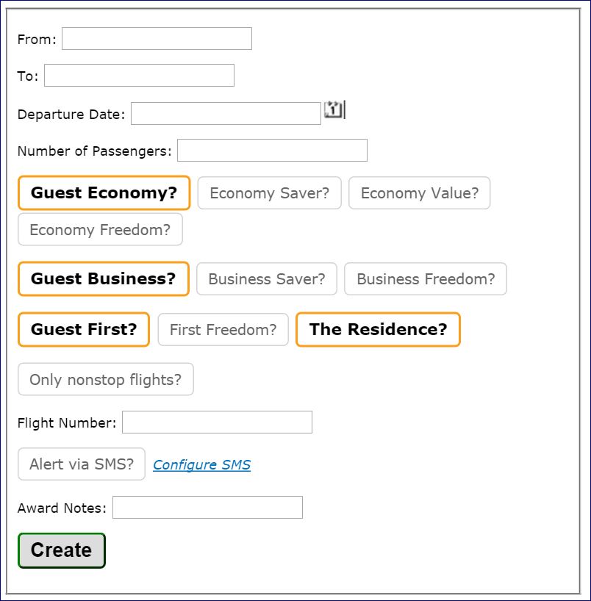Enable the Business Saver option

click(x=266, y=279)
